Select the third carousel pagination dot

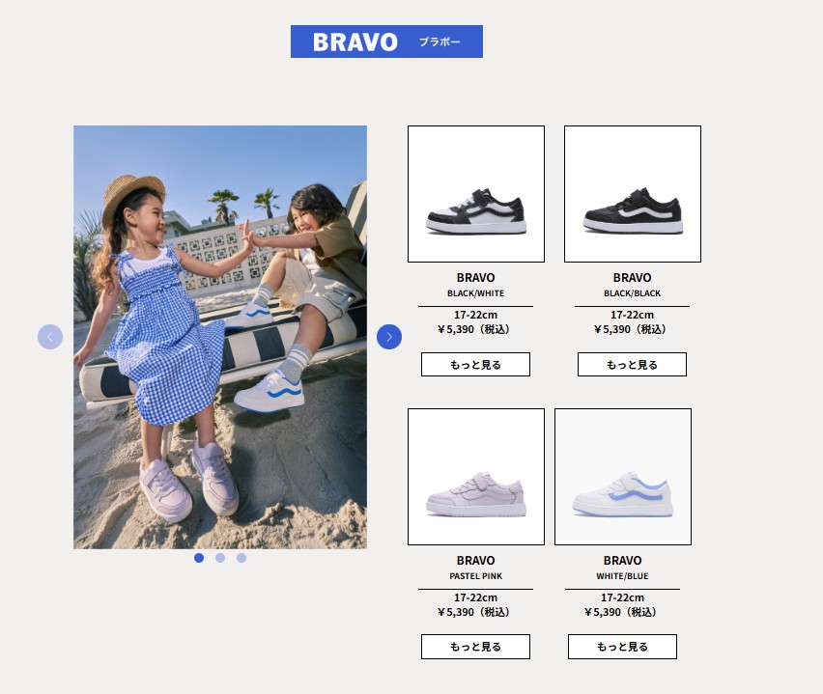click(241, 558)
